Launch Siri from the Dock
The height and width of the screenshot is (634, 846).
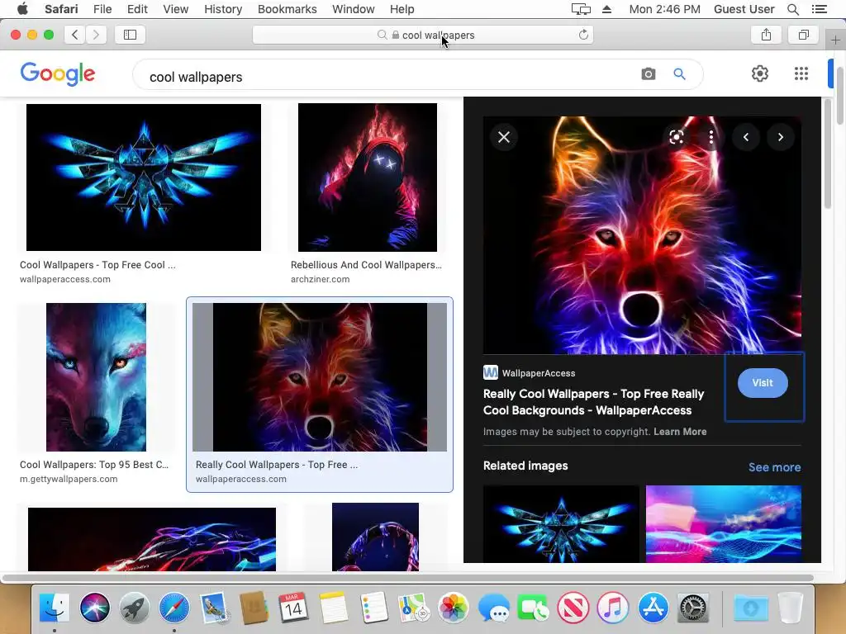pyautogui.click(x=94, y=608)
